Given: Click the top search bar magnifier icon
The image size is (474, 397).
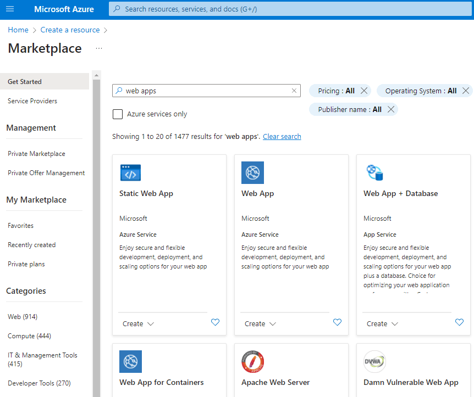Looking at the screenshot, I should pos(117,9).
